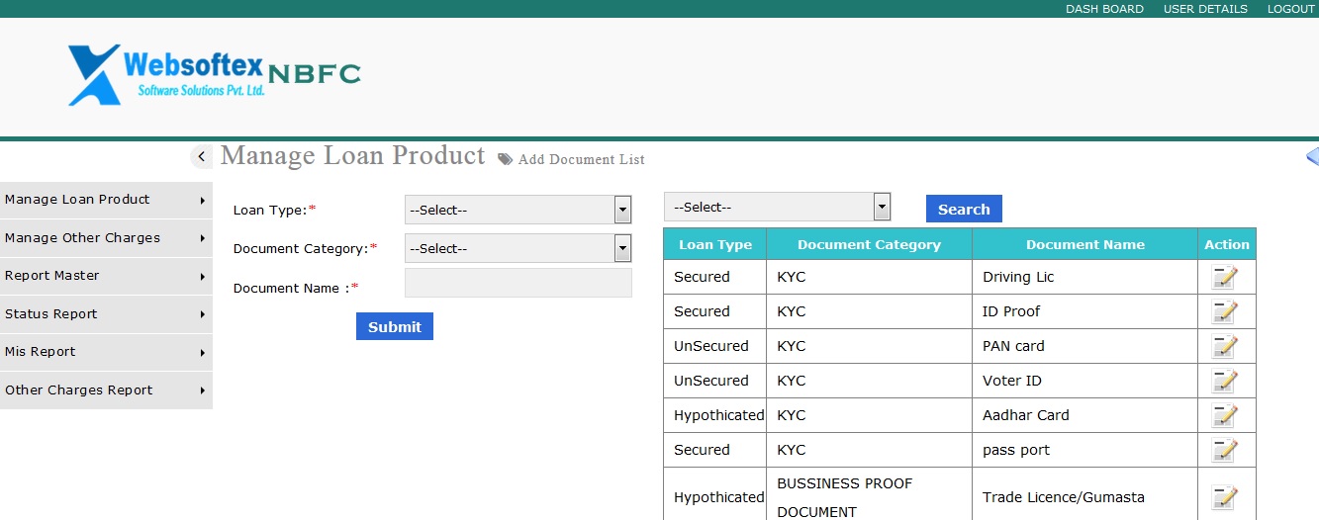Edit the ID Proof document row
This screenshot has width=1319, height=520.
pos(1225,311)
